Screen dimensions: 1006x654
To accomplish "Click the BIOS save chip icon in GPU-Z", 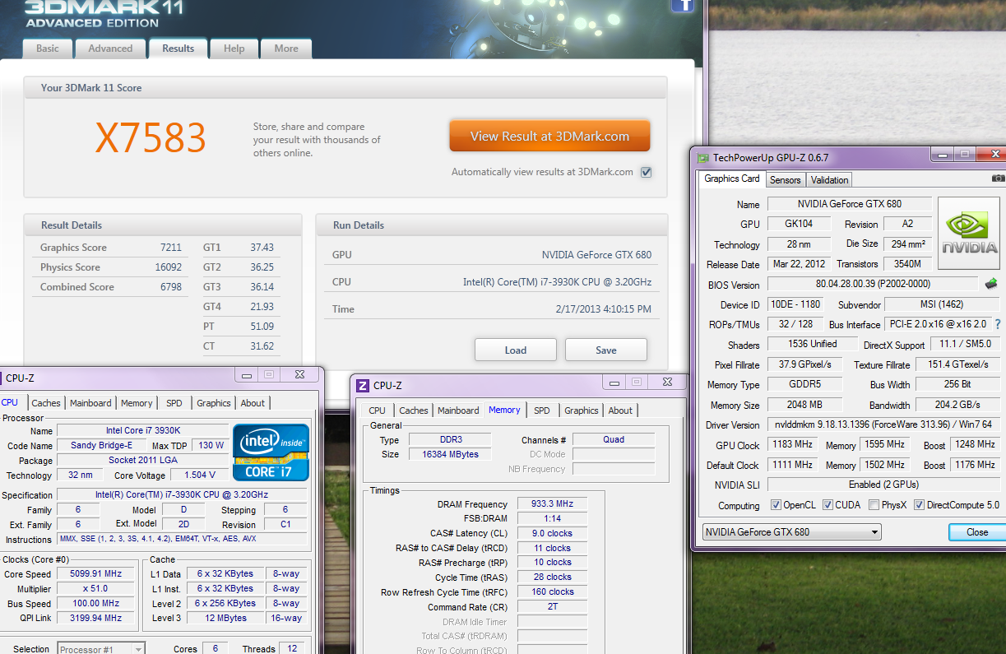I will [x=991, y=284].
